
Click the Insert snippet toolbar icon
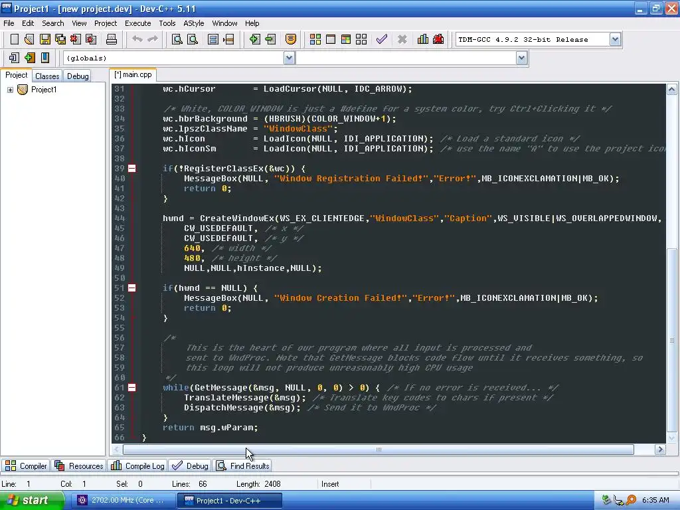click(x=15, y=58)
